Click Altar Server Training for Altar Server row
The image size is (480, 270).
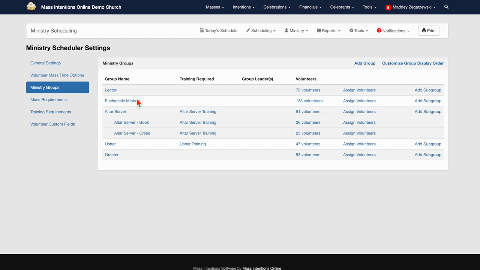(198, 112)
